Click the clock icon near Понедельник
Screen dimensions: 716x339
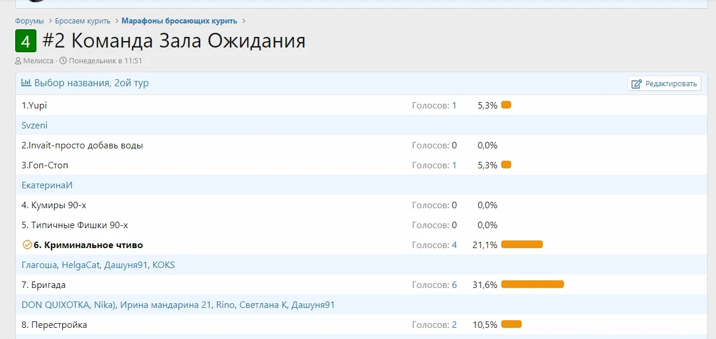[63, 61]
